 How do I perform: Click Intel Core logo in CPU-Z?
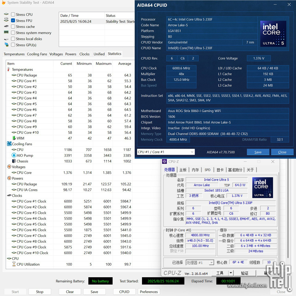tap(262, 188)
